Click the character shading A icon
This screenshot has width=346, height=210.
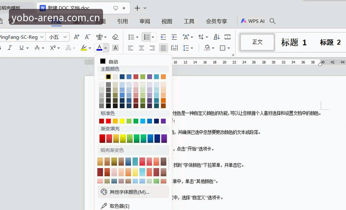coord(115,48)
